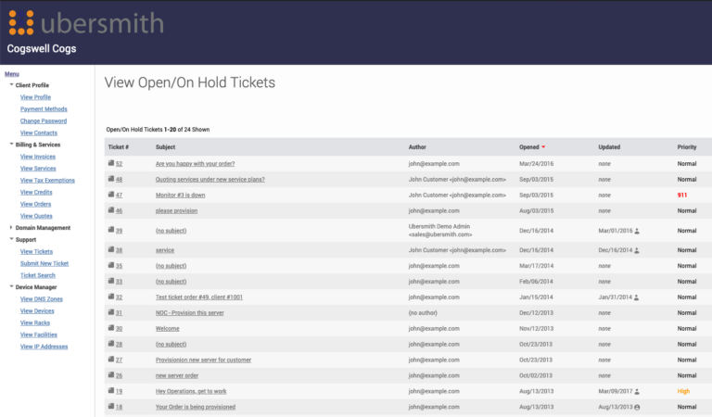Click the ticket icon next to ticket 31
The height and width of the screenshot is (417, 712).
click(x=111, y=312)
